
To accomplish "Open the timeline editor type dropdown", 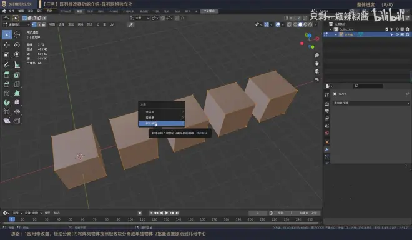I will [6, 213].
